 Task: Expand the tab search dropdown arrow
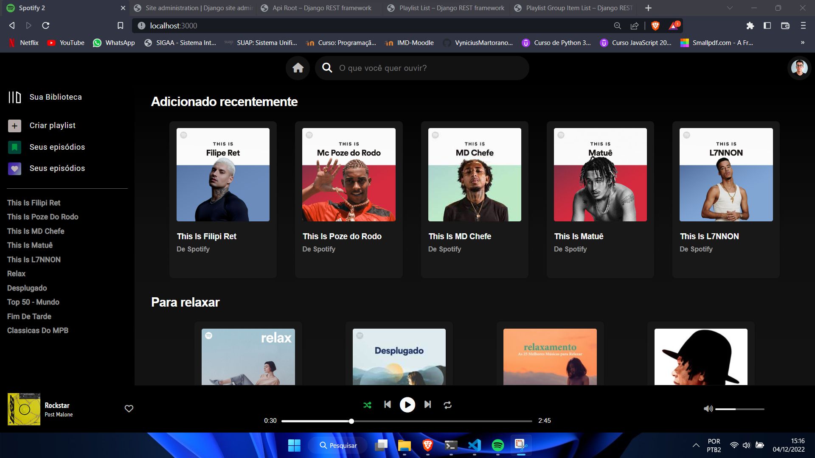pyautogui.click(x=730, y=8)
